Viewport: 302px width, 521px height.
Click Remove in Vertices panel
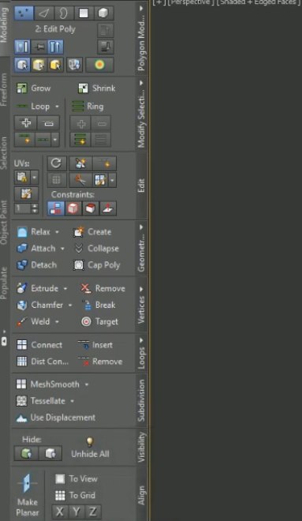click(x=103, y=288)
